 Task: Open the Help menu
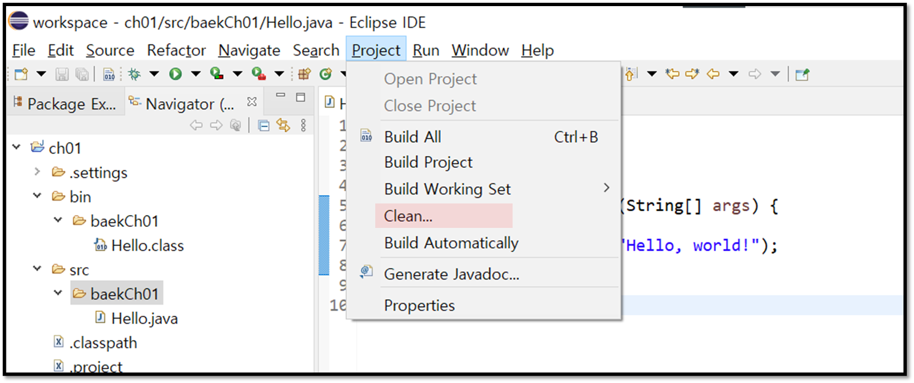[x=538, y=50]
